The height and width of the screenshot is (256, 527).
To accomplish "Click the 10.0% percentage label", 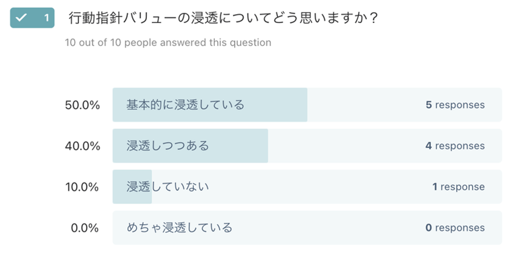I will [82, 187].
